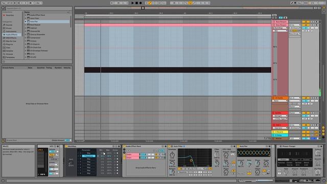Screen dimensions: 327x184
Task: Open the Operator device chooser on CH 1
Action: pos(280,128)
